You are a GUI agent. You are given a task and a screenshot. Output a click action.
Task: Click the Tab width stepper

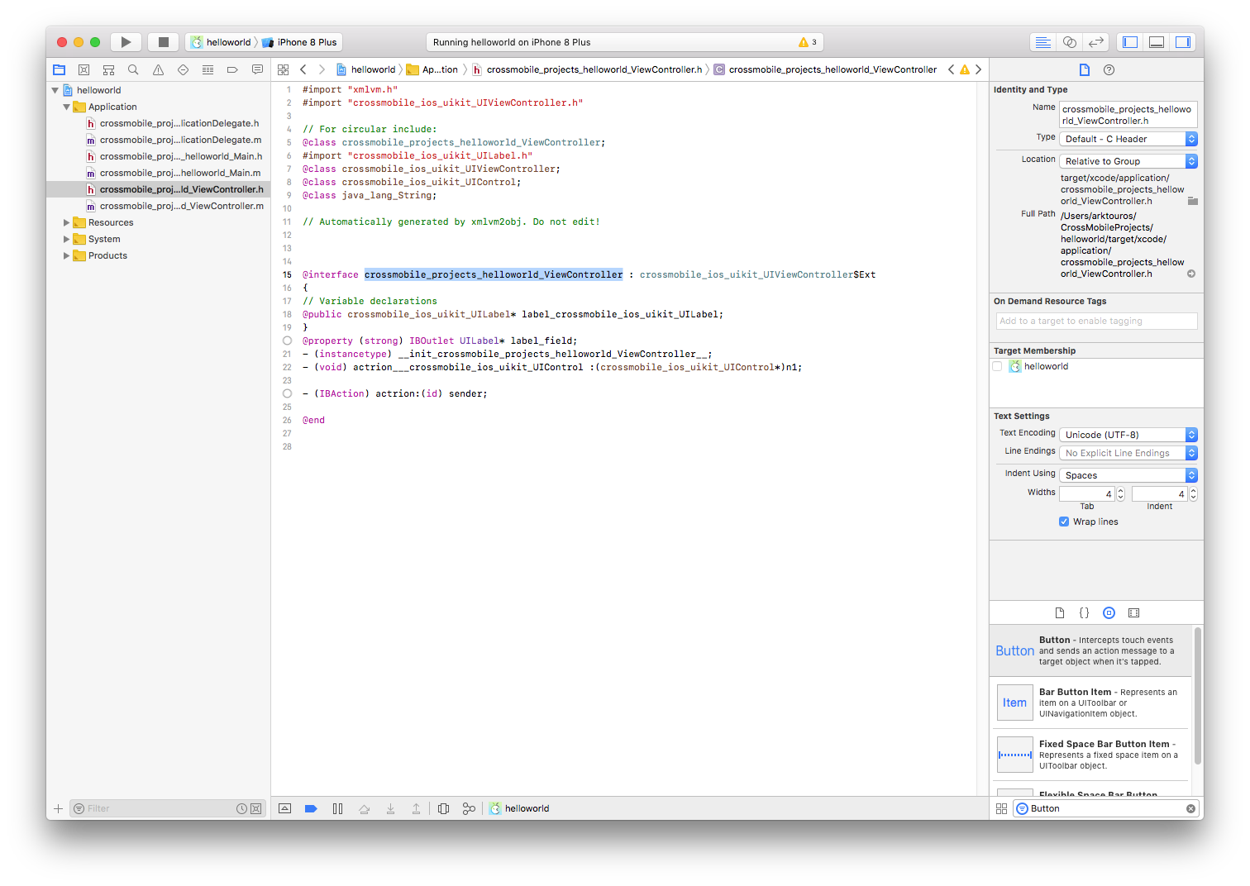click(1121, 493)
